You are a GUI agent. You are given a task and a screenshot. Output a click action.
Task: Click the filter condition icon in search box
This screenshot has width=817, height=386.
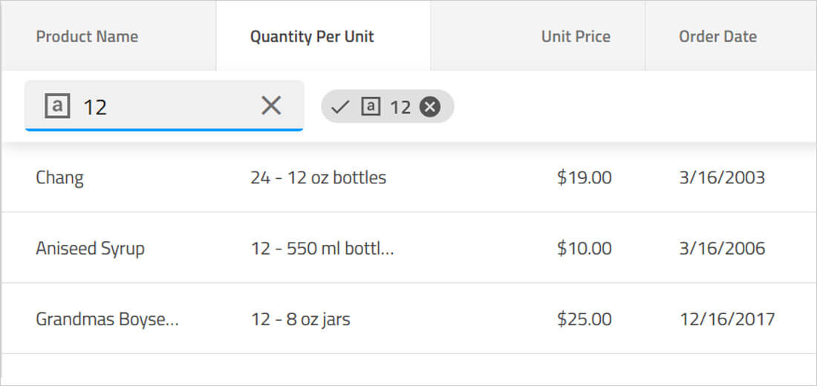pyautogui.click(x=58, y=106)
